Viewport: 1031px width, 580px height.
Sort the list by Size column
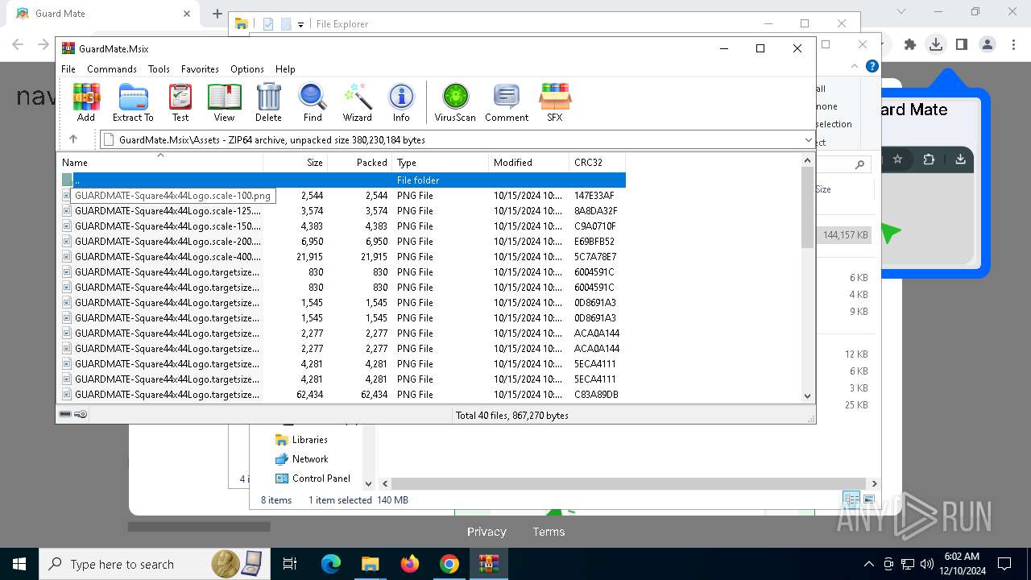pos(295,162)
